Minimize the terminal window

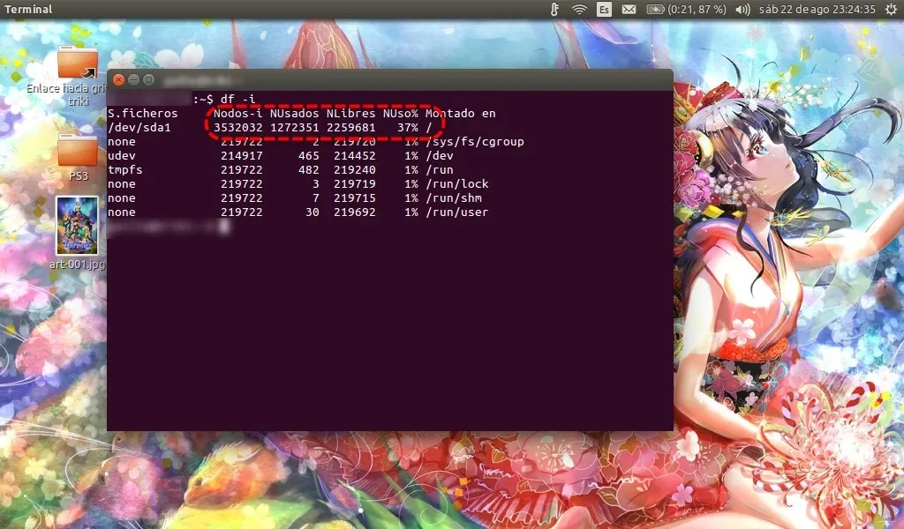135,79
